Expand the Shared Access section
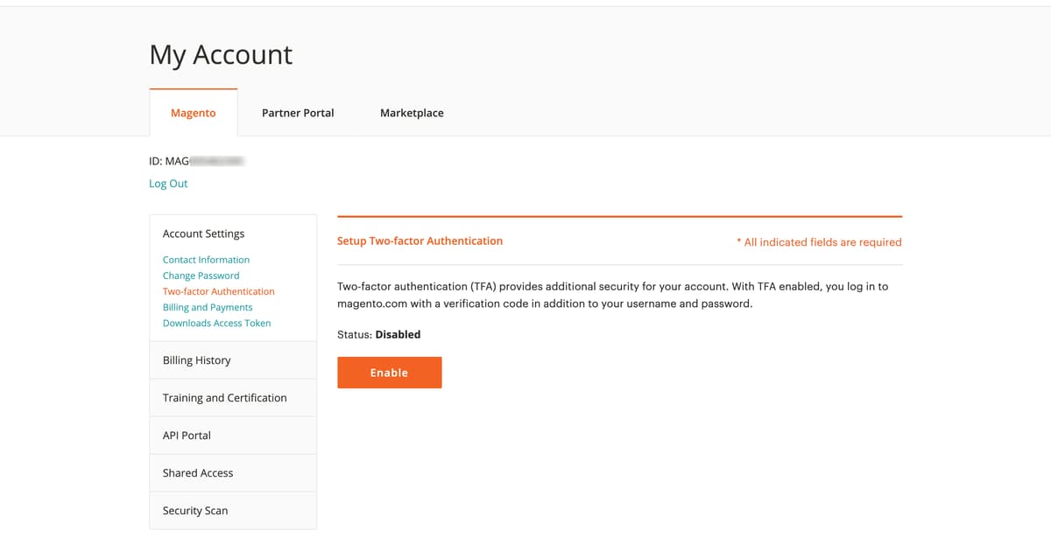This screenshot has height=551, width=1051. 198,473
